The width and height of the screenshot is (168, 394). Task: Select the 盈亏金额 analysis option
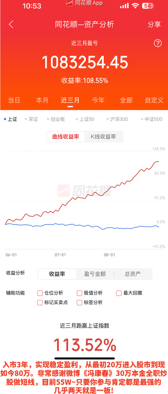coord(95,274)
